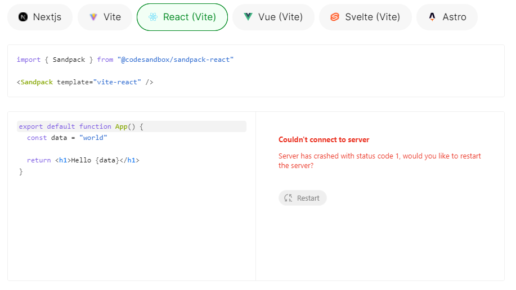The image size is (516, 290).
Task: Click the Restart server button
Action: (x=302, y=198)
